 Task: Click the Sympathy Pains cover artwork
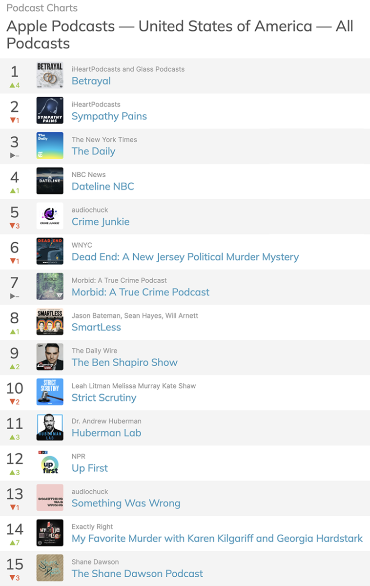click(50, 110)
